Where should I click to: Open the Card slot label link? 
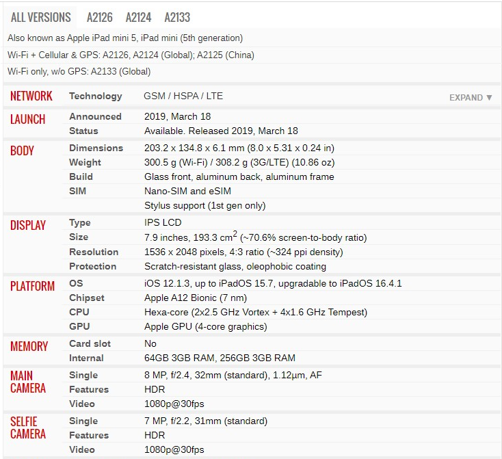pos(90,343)
